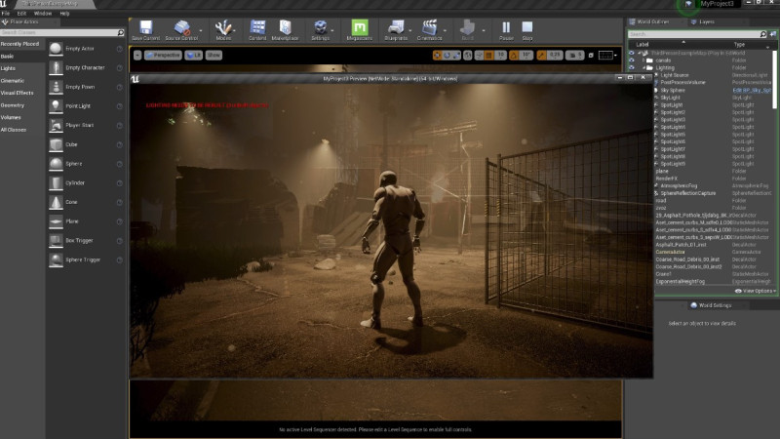Screen dimensions: 780x439
Task: Launch the Megascans plugin icon
Action: [x=359, y=27]
